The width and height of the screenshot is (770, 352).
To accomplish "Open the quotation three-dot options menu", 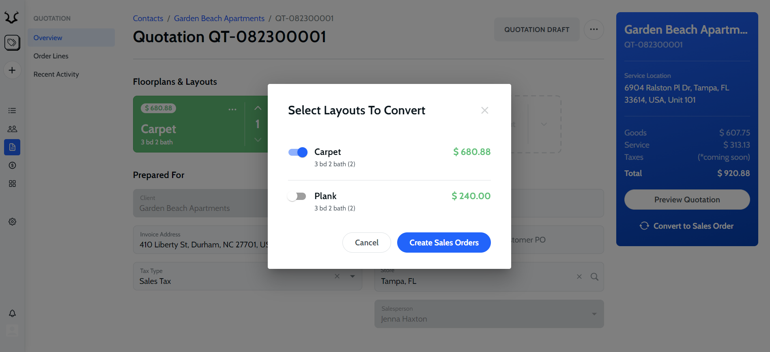I will point(594,30).
